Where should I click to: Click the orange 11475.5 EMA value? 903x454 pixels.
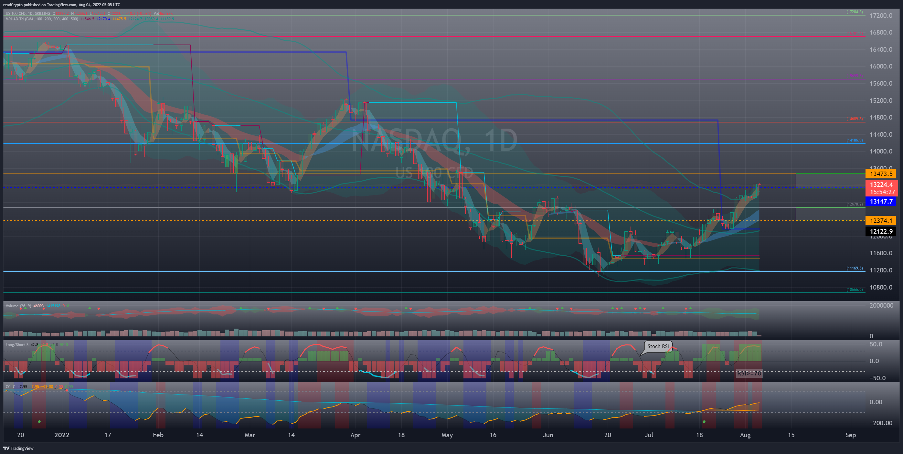pyautogui.click(x=119, y=19)
